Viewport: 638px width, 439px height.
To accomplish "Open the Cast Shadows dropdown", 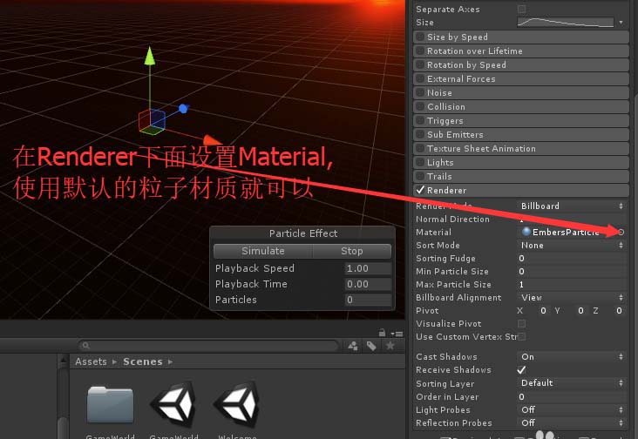I will (x=571, y=356).
